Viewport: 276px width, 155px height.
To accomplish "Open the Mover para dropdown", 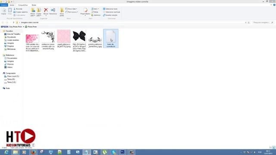I will tap(33, 12).
